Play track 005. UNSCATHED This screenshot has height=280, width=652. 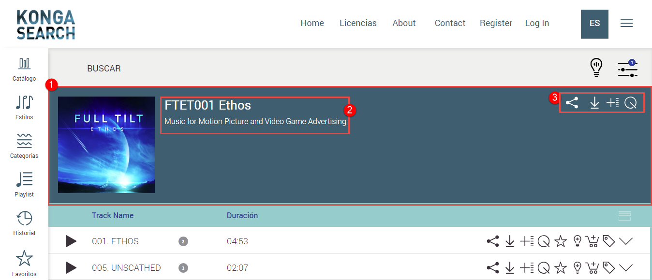[71, 267]
